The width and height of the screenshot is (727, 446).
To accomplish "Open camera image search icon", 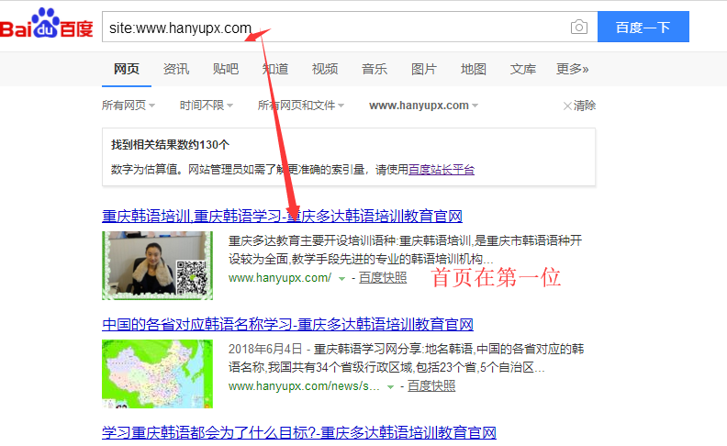I will pos(578,27).
